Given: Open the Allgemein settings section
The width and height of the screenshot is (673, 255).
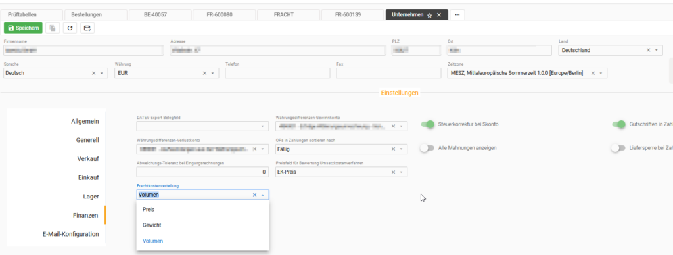Looking at the screenshot, I should pyautogui.click(x=85, y=121).
